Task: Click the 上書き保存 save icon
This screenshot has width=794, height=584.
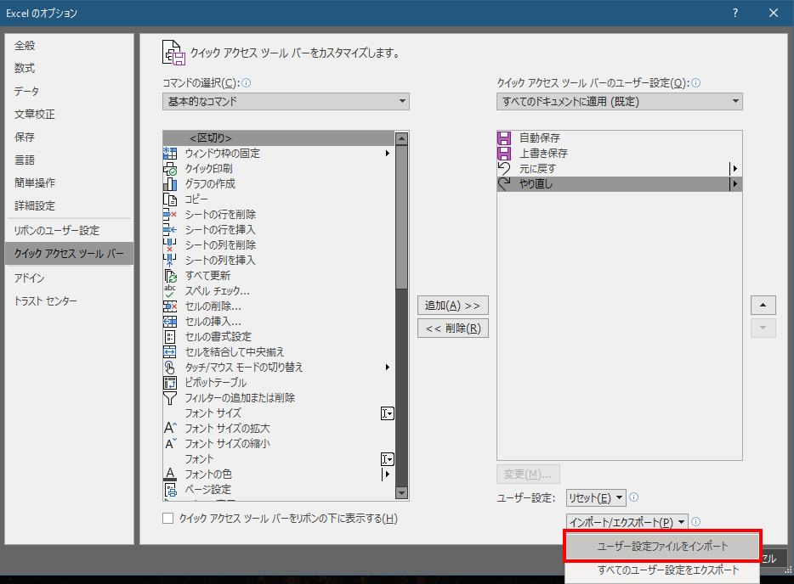Action: click(x=504, y=153)
